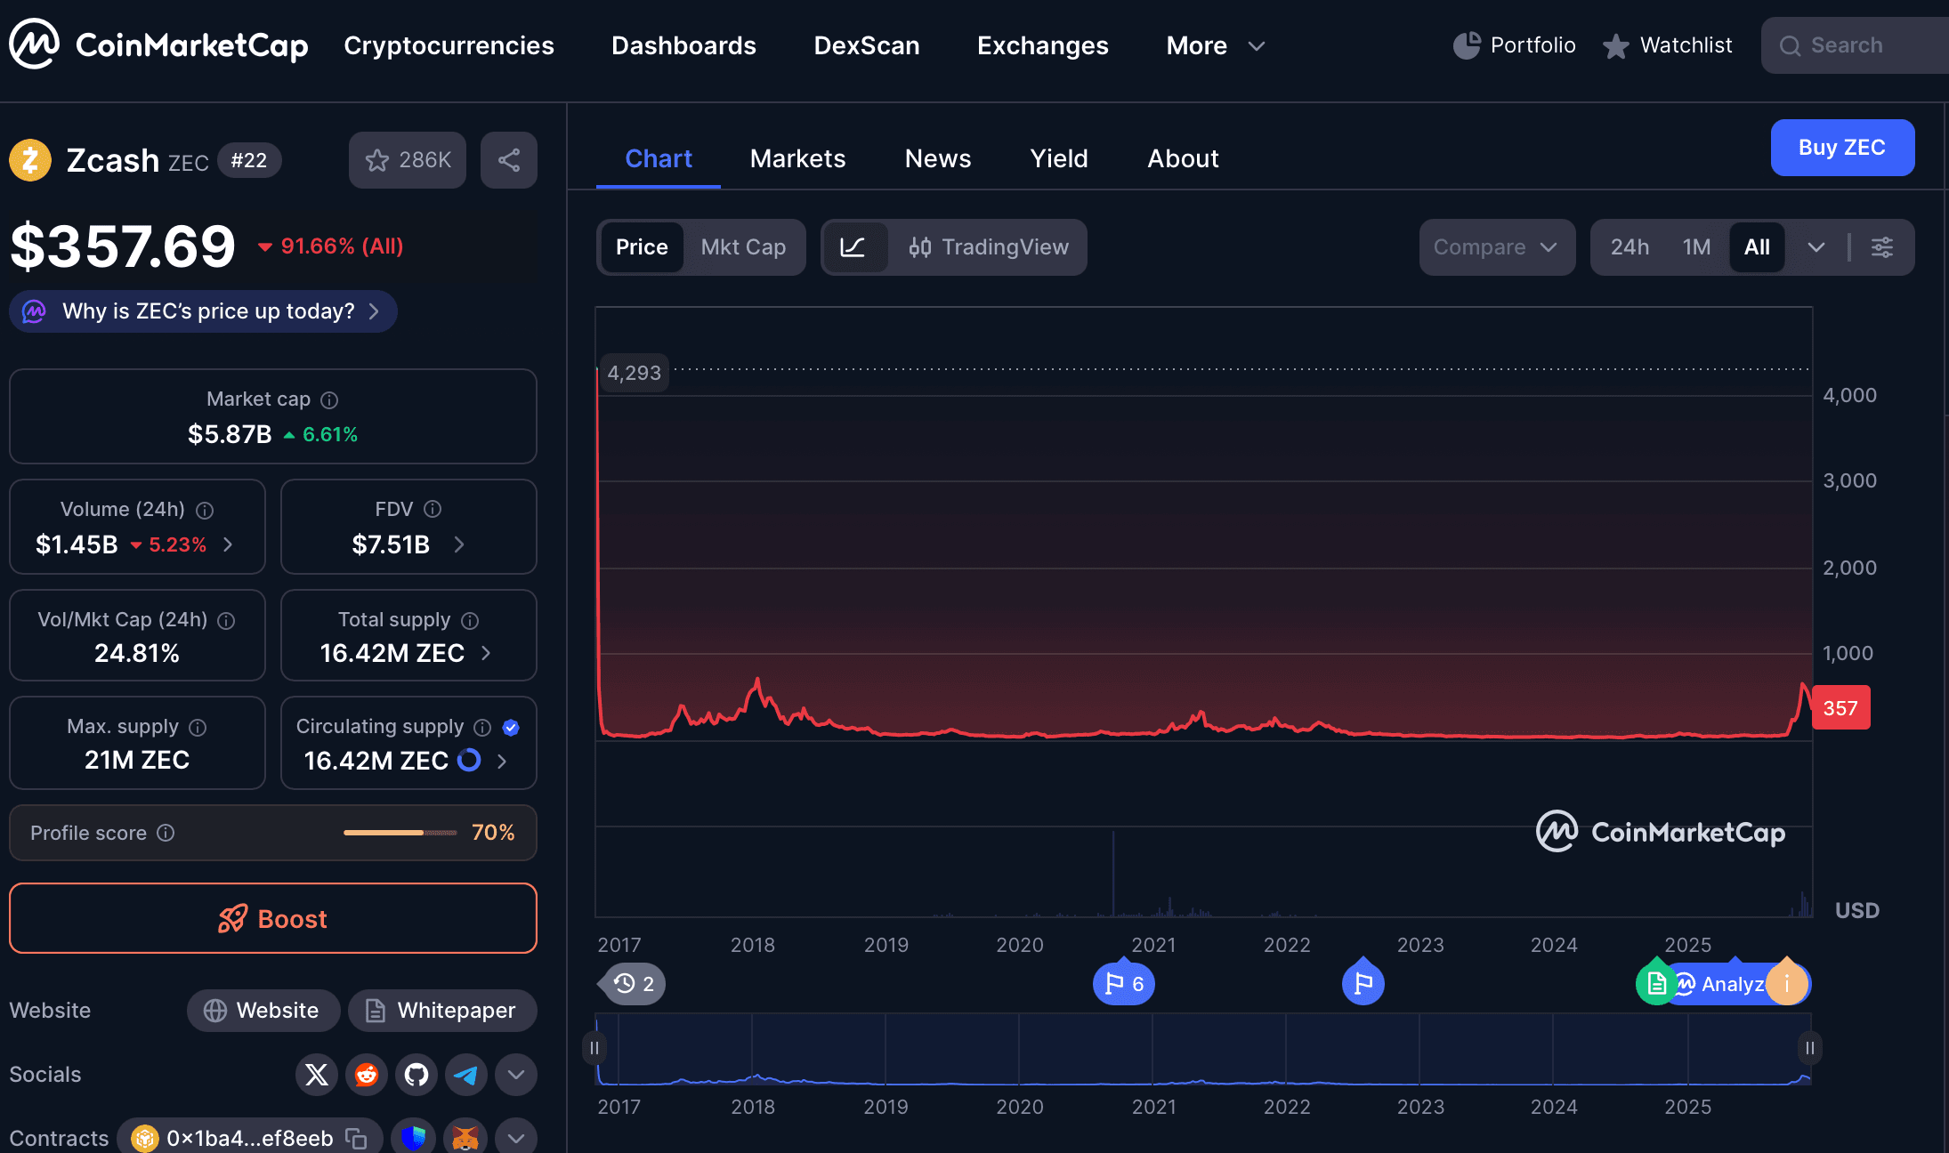
Task: Share the Zcash page via share icon
Action: 508,160
